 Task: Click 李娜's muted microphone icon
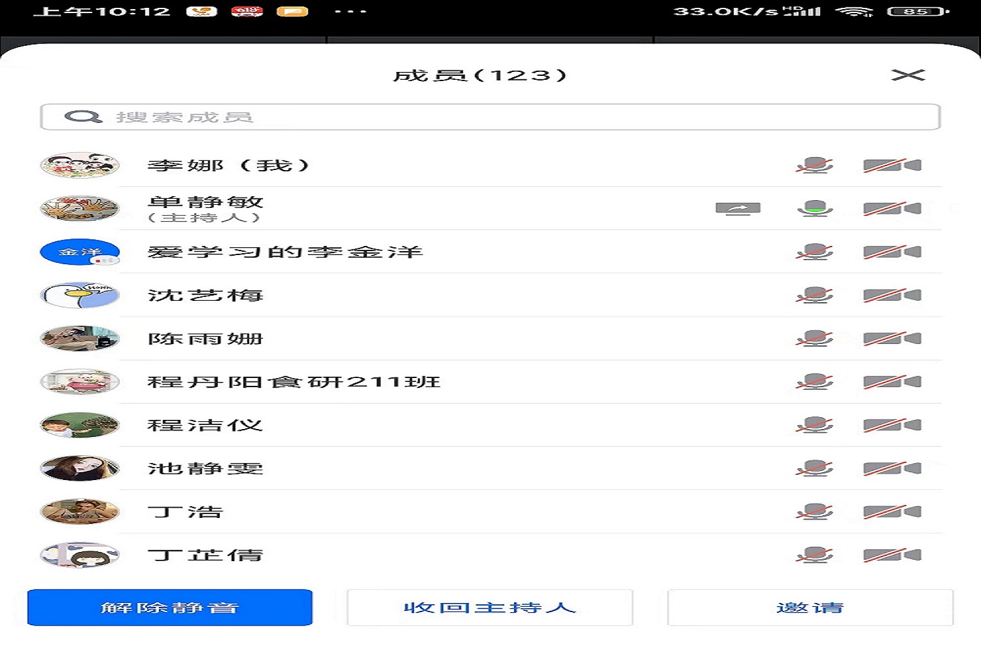(x=814, y=165)
